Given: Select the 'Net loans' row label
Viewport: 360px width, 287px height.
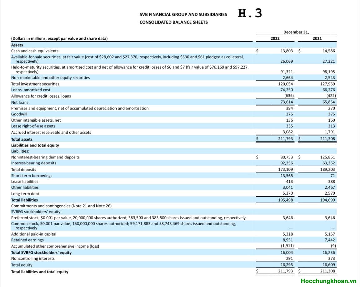Looking at the screenshot, I should (20, 102).
